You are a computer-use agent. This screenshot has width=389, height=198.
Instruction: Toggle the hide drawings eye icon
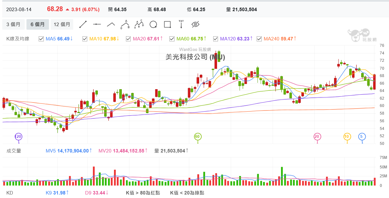[195, 25]
